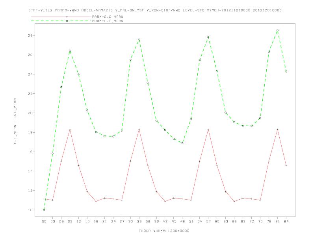Image resolution: width=312 pixels, height=241 pixels.
Task: Click x-axis tick label 06
Action: pos(61,221)
